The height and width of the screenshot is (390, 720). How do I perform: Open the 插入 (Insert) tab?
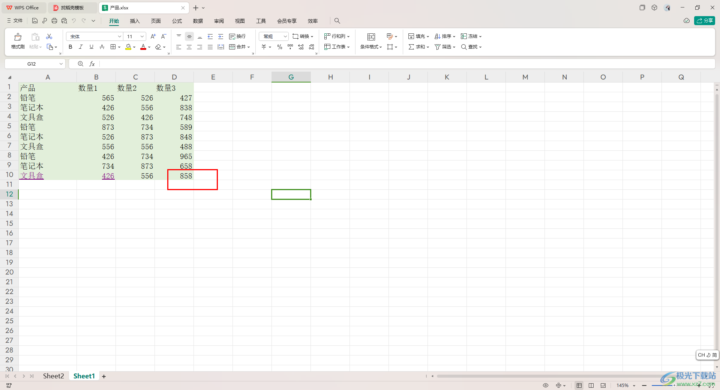pos(135,21)
